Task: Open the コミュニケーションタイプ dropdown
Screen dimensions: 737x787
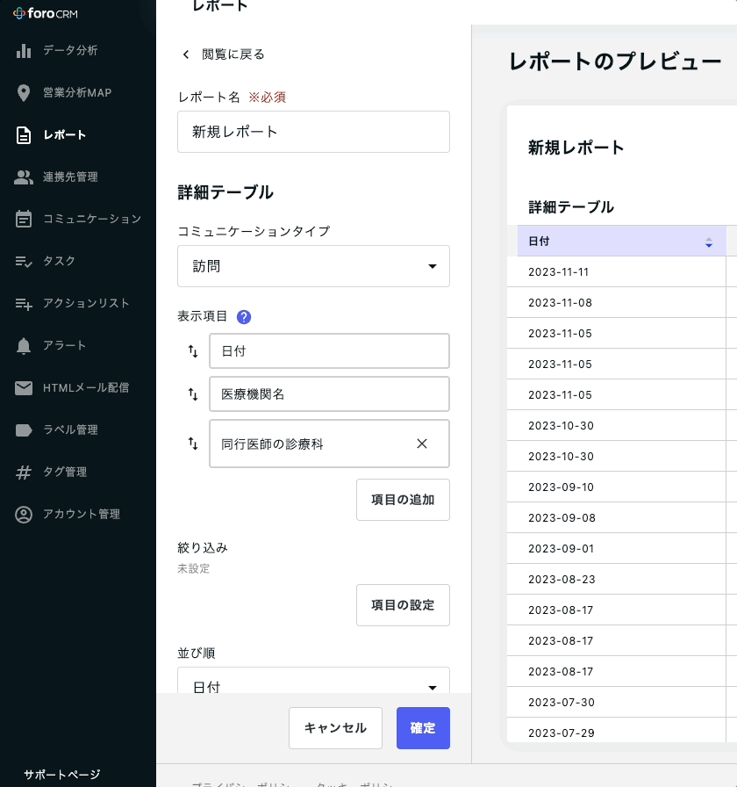Action: pos(313,266)
